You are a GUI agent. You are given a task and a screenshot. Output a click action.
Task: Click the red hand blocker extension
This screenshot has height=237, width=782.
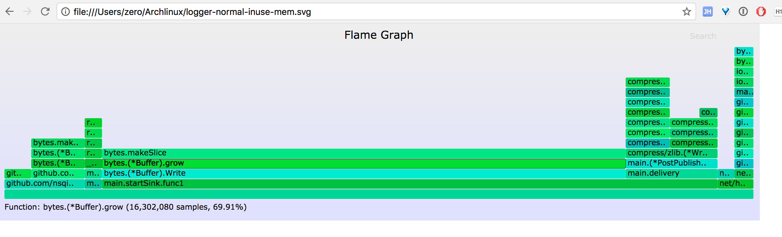761,12
